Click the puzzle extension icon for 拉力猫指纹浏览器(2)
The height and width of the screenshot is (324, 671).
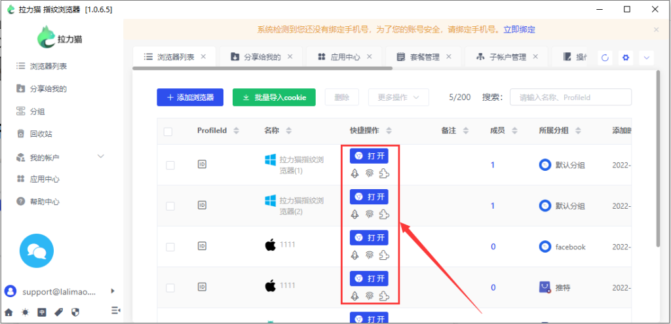coord(384,214)
